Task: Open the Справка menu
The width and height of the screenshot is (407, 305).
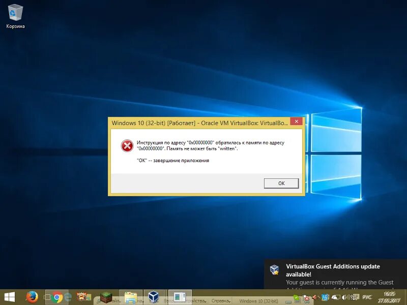Action: (221, 301)
